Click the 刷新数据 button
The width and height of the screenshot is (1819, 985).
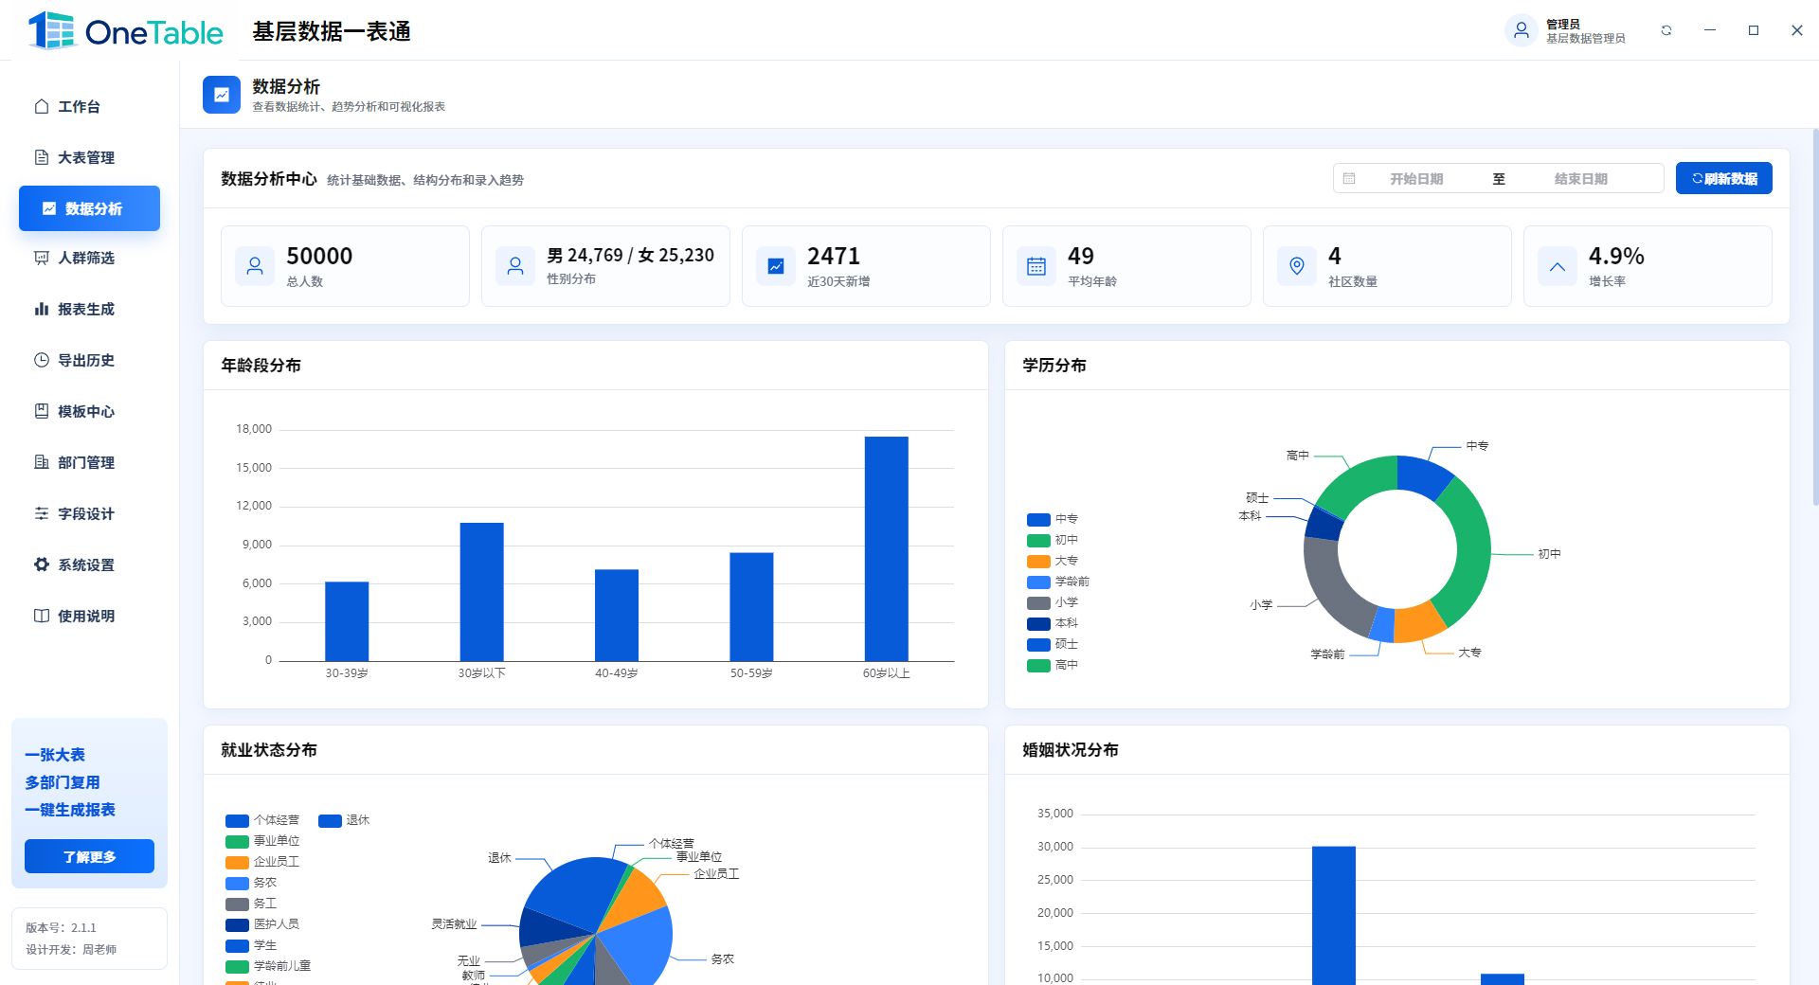pos(1723,178)
